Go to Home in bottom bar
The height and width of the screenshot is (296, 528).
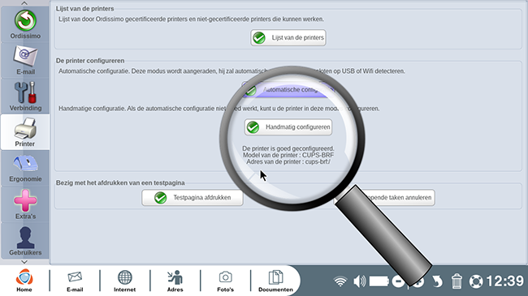tap(24, 281)
